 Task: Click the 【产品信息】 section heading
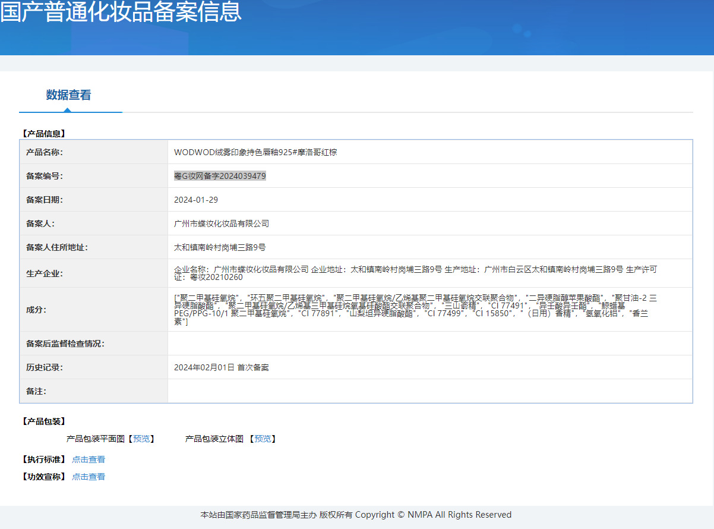[43, 134]
